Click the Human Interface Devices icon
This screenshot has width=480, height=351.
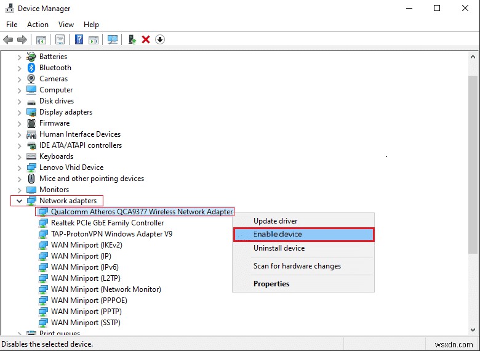(x=31, y=134)
